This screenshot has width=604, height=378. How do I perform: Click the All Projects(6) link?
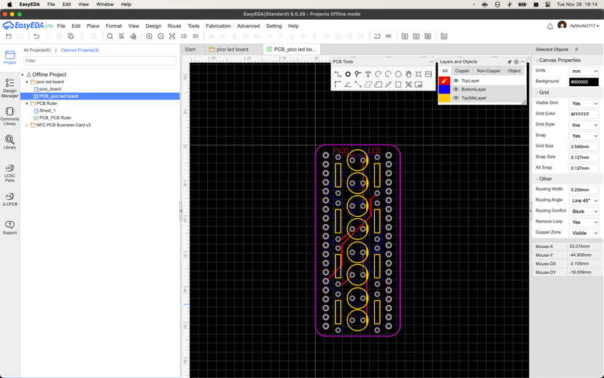[37, 50]
